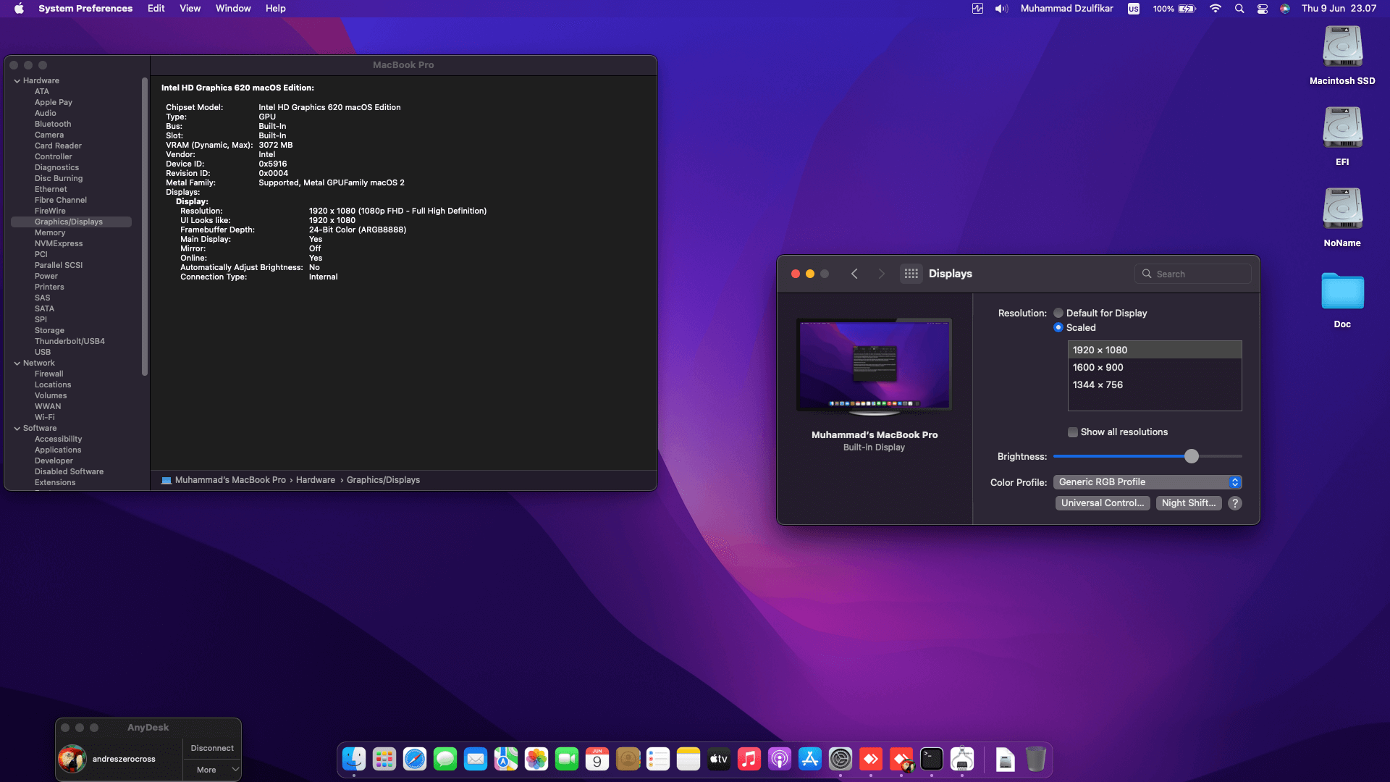The image size is (1390, 782).
Task: Launch FaceTime from the Dock
Action: [x=567, y=759]
